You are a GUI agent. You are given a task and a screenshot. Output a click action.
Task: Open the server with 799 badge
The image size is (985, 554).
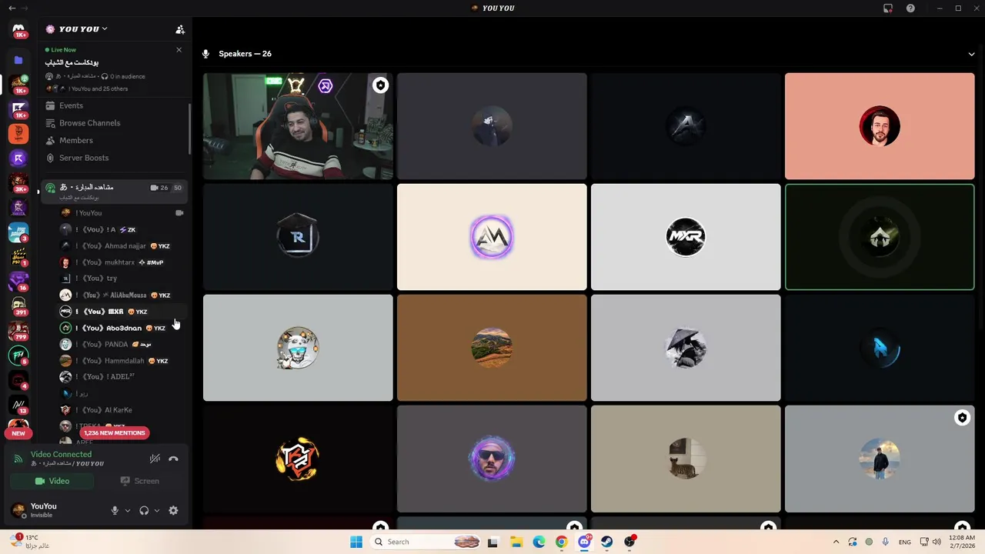pos(18,331)
